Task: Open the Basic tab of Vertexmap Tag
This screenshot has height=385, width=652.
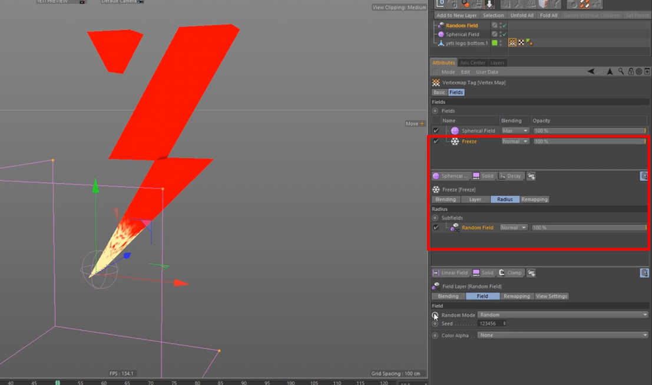Action: 439,93
